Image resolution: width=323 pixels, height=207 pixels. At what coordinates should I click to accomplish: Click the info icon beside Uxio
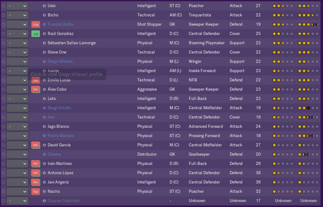point(44,6)
